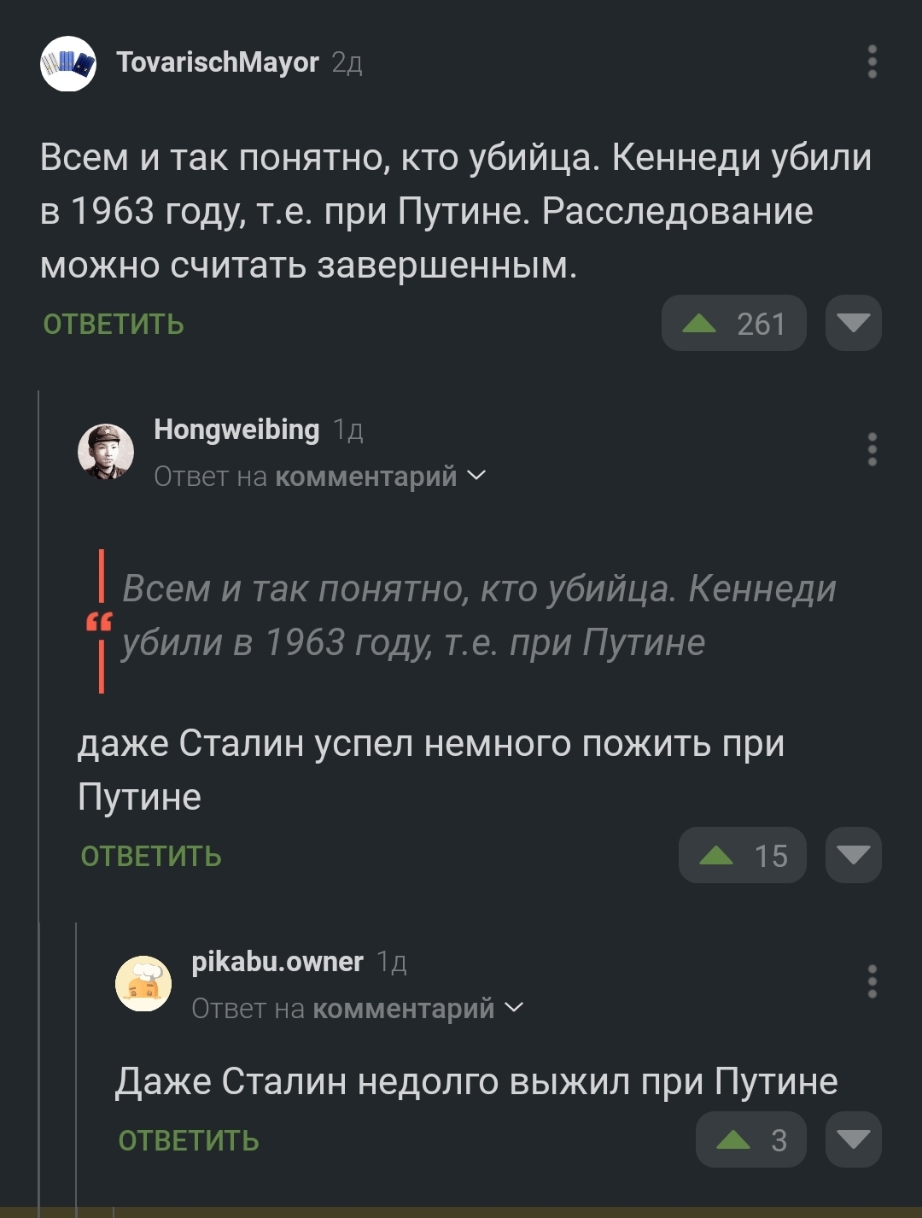Image resolution: width=922 pixels, height=1218 pixels.
Task: Tap the quoted text block in Hongweibing's reply
Action: click(x=478, y=616)
